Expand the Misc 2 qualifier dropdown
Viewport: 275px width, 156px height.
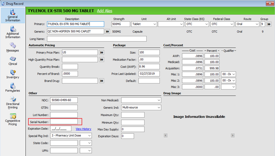coord(233,81)
